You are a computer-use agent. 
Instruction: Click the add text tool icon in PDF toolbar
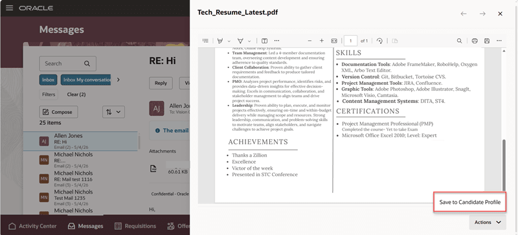264,41
